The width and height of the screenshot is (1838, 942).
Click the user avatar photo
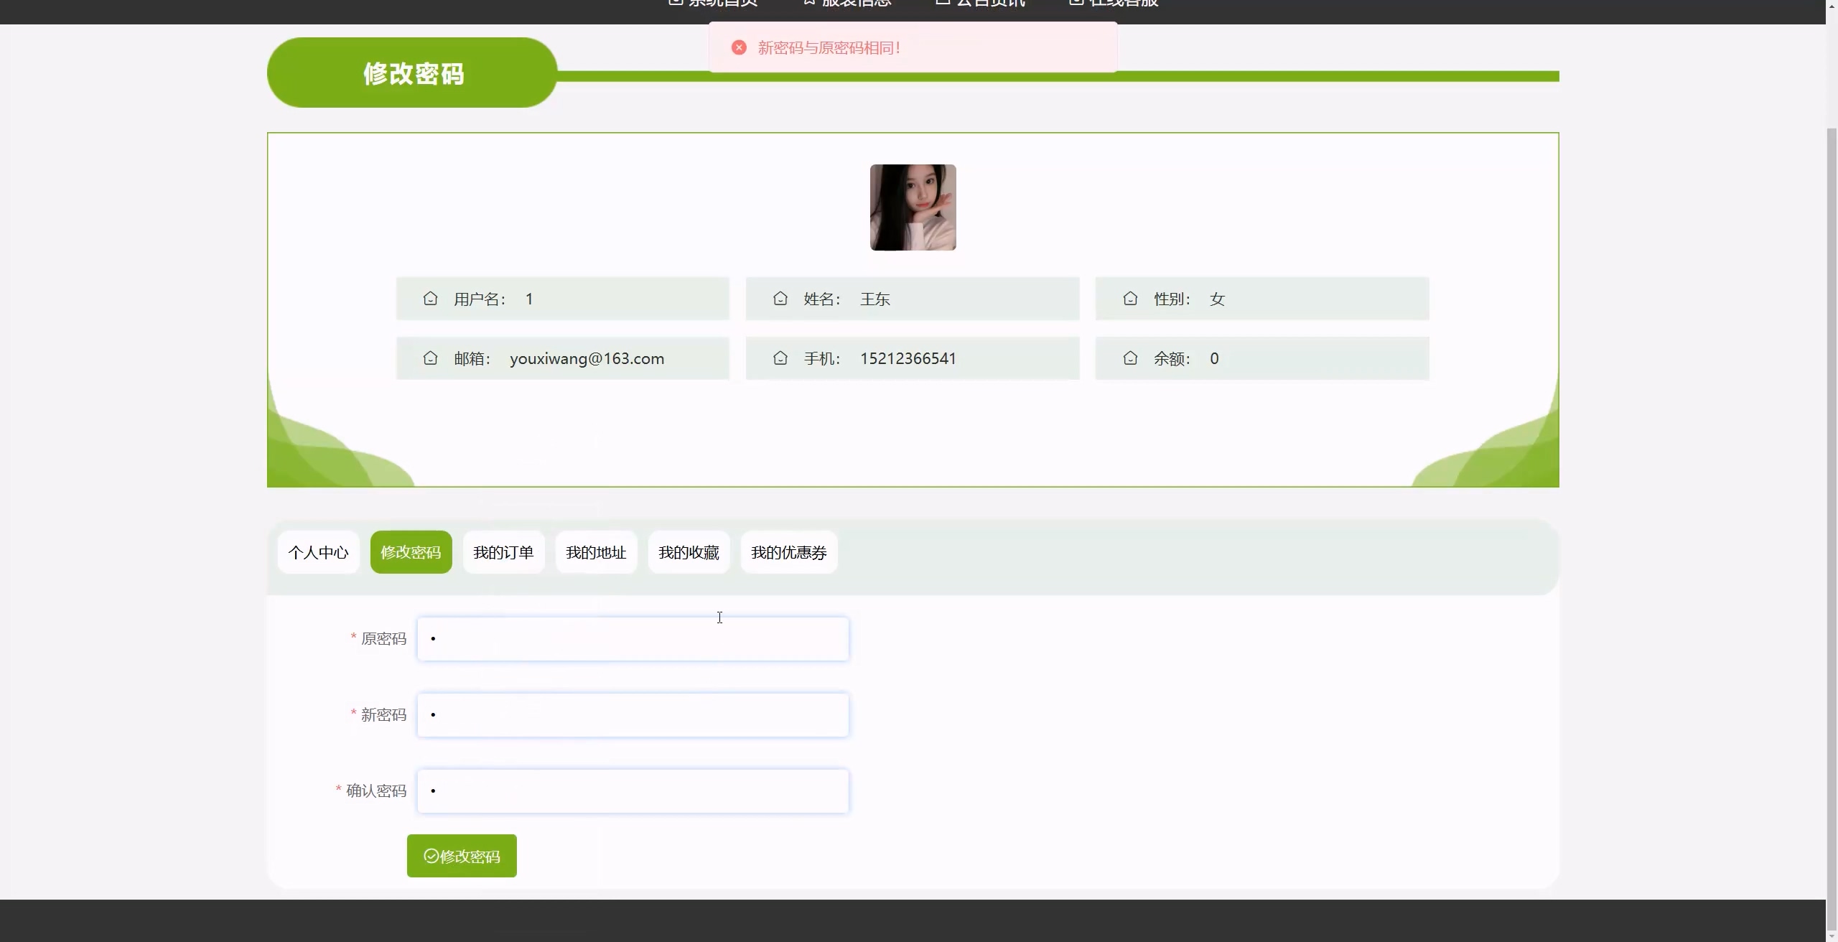coord(913,207)
